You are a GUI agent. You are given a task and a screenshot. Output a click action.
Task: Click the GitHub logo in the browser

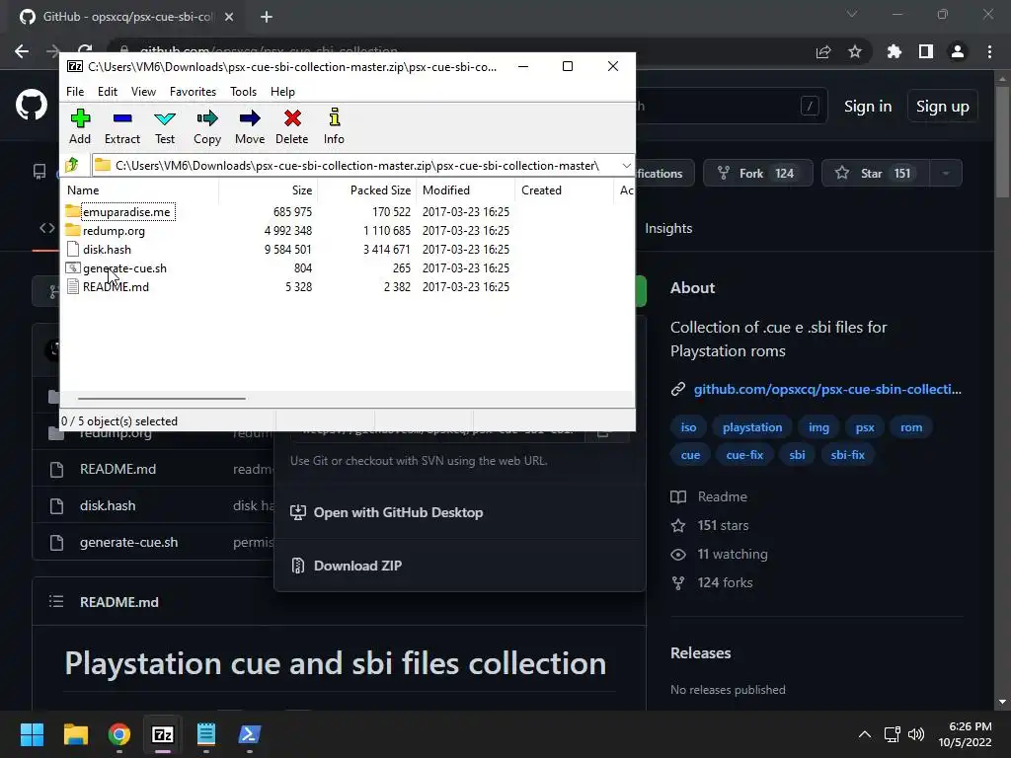(x=32, y=105)
